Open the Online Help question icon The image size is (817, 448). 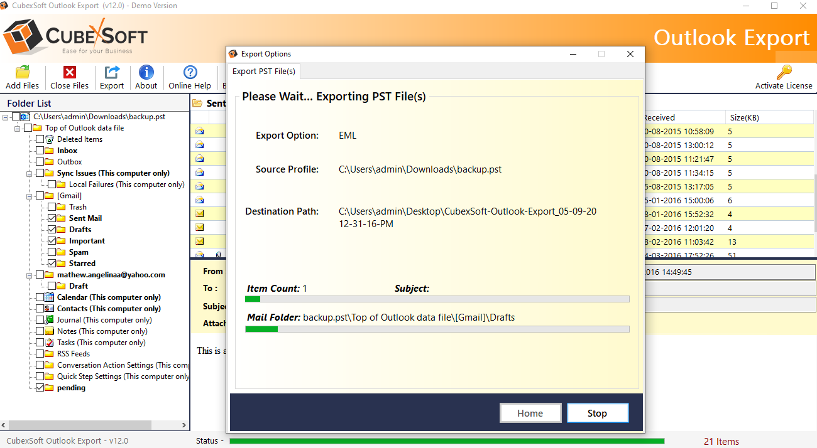pyautogui.click(x=190, y=72)
